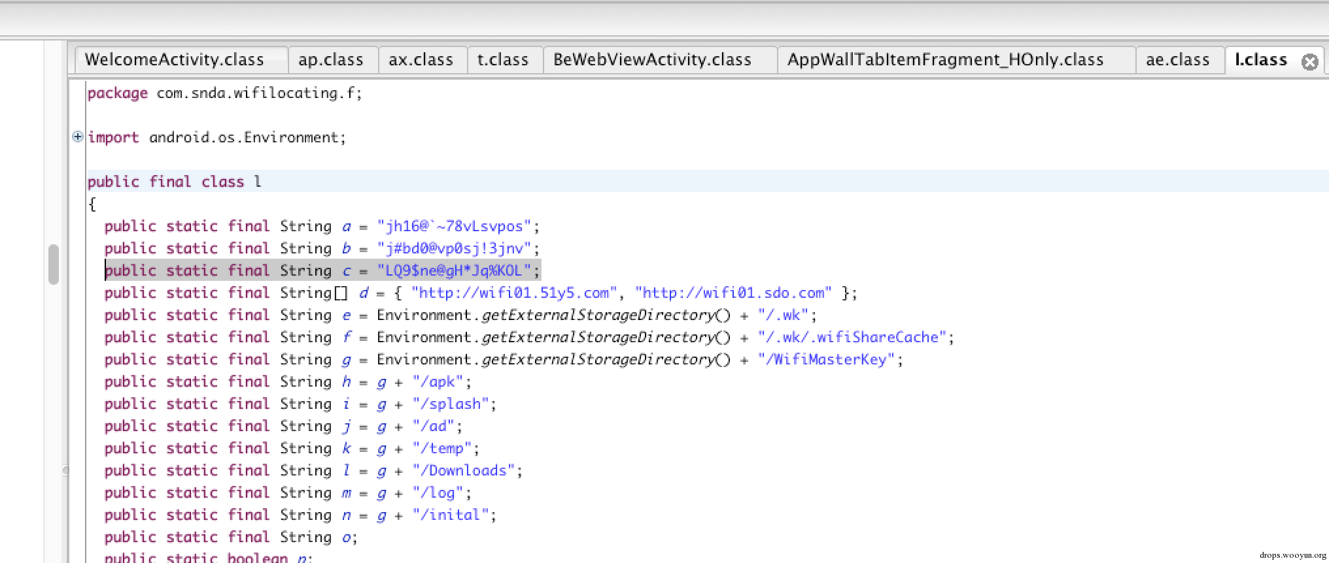The image size is (1329, 563).
Task: Click the "/temp" string literal
Action: click(442, 449)
